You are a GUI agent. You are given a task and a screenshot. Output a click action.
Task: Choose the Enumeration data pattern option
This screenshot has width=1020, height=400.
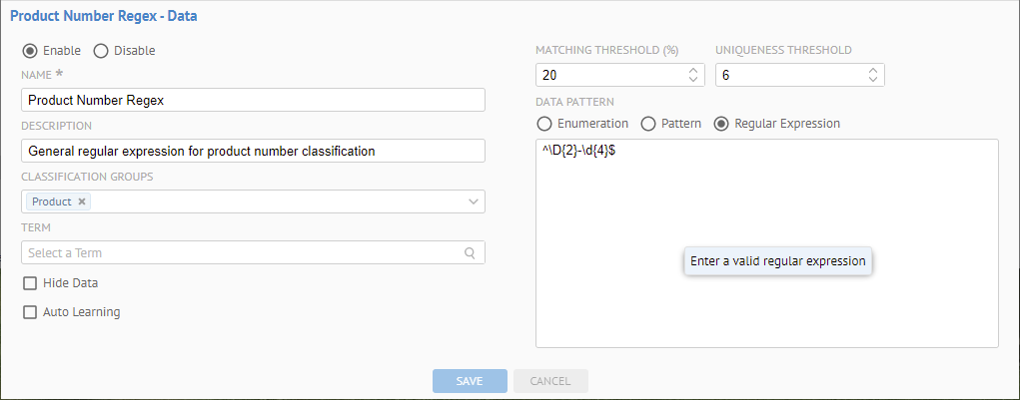544,124
